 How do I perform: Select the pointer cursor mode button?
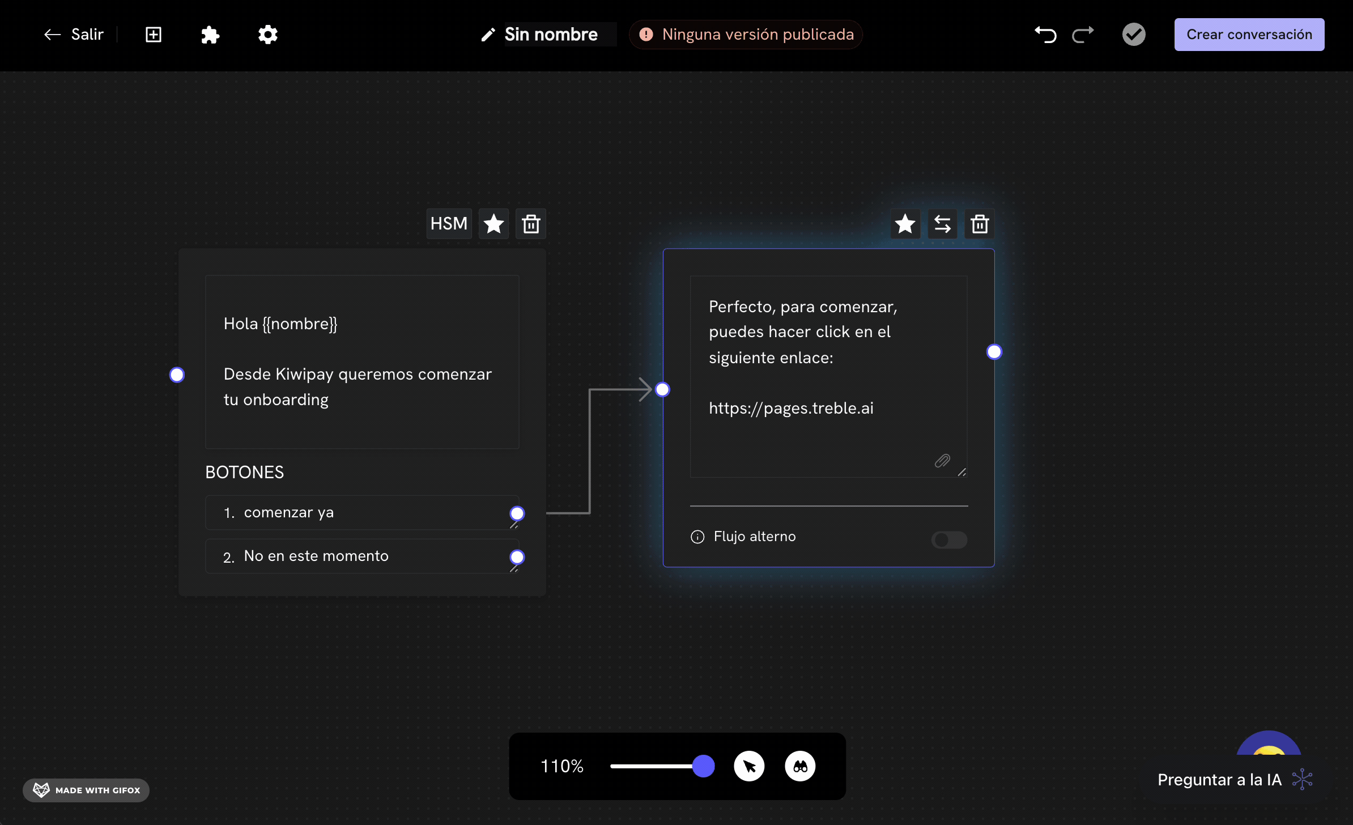[x=749, y=767]
